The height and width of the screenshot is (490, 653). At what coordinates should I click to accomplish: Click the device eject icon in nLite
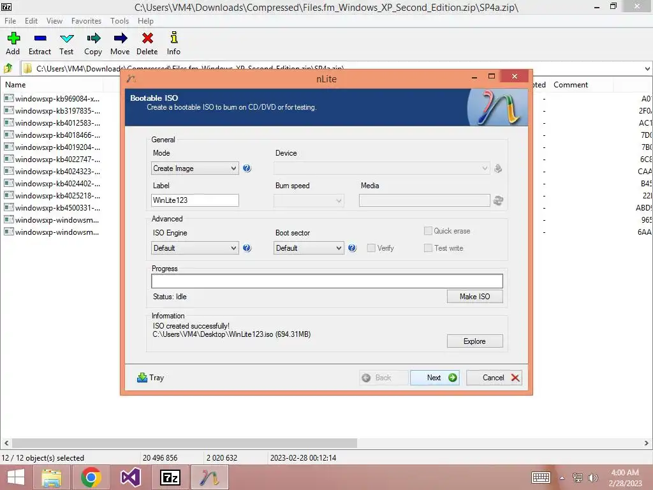click(x=498, y=168)
